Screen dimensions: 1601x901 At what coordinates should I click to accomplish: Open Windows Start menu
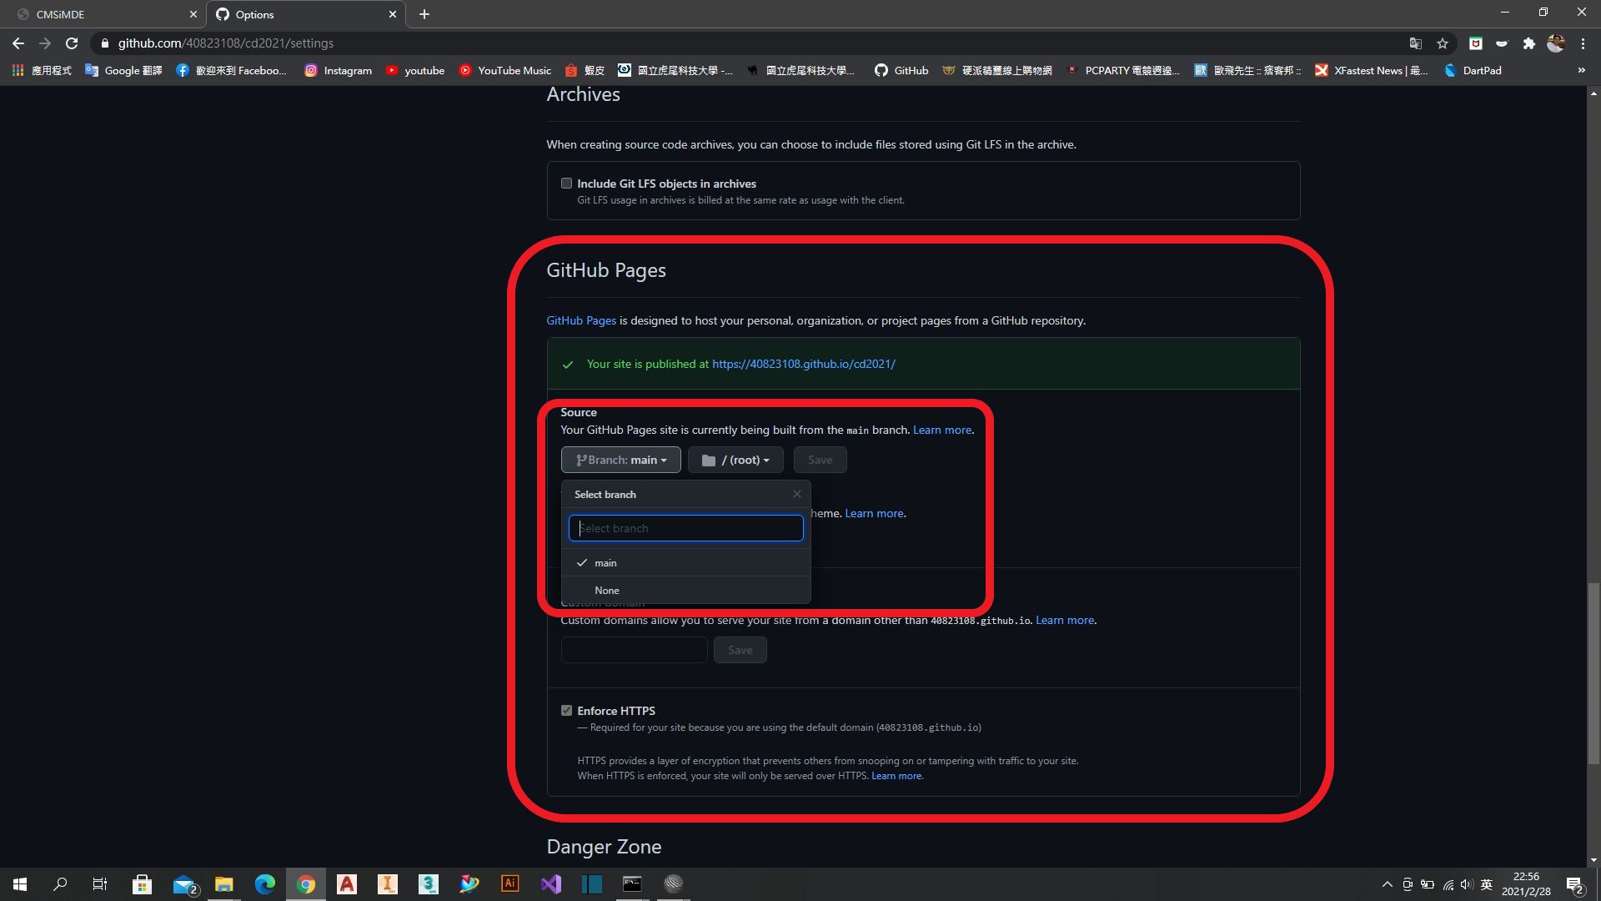(20, 884)
